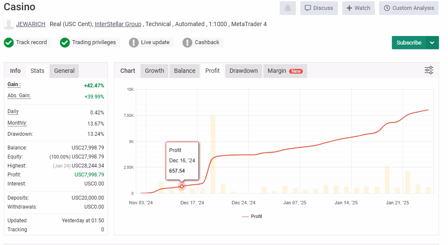Select the General stats tab
This screenshot has height=245, width=448.
tap(64, 71)
